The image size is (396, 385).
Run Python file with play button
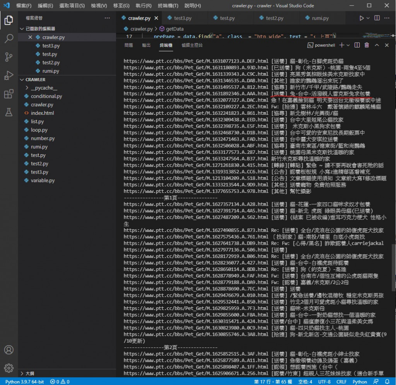point(362,18)
